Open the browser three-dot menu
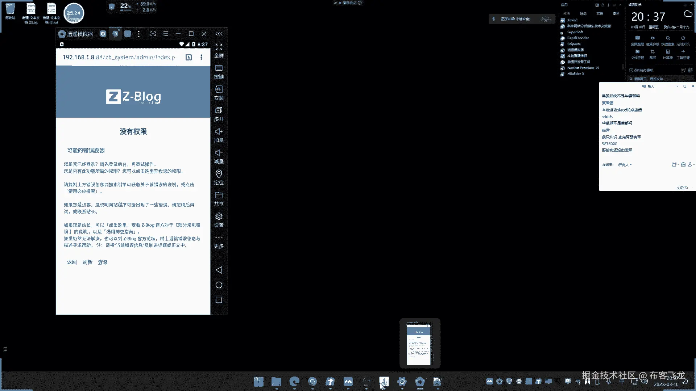The image size is (696, 391). click(x=201, y=57)
